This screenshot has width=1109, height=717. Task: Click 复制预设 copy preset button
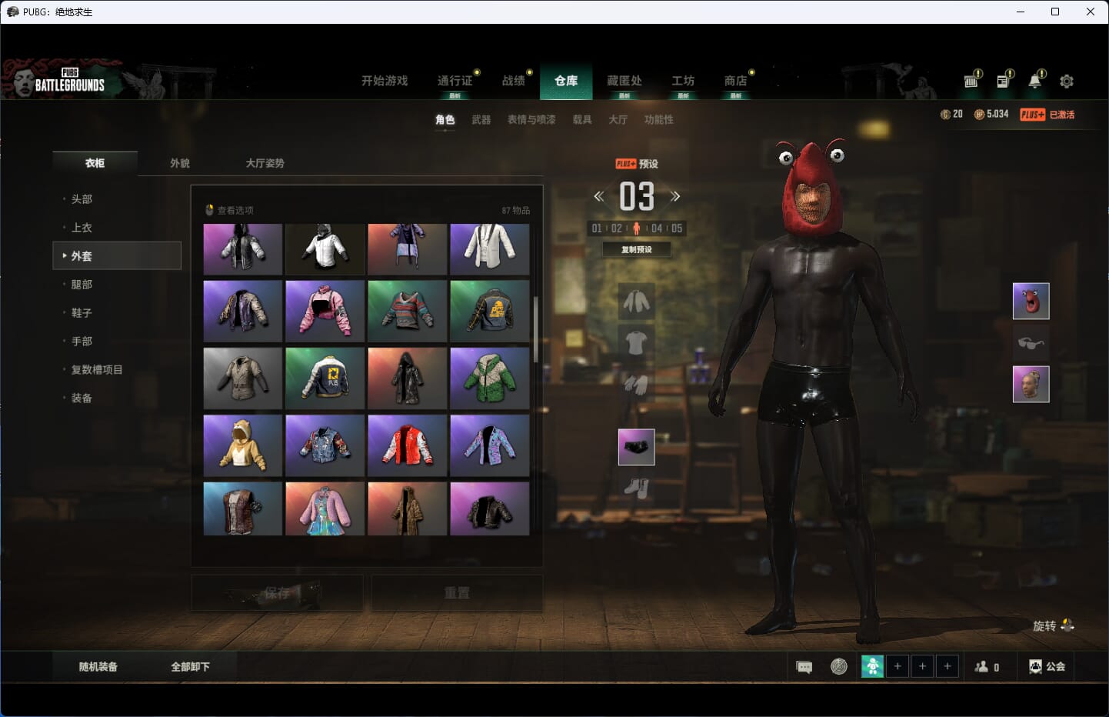636,249
